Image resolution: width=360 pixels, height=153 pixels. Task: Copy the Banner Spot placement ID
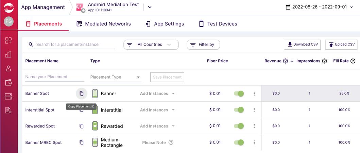click(x=82, y=93)
